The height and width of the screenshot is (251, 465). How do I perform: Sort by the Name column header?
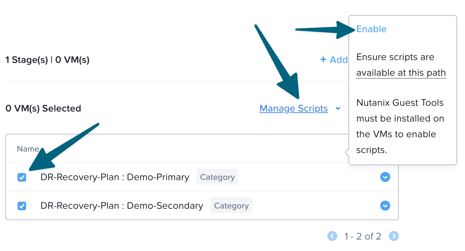pos(28,149)
